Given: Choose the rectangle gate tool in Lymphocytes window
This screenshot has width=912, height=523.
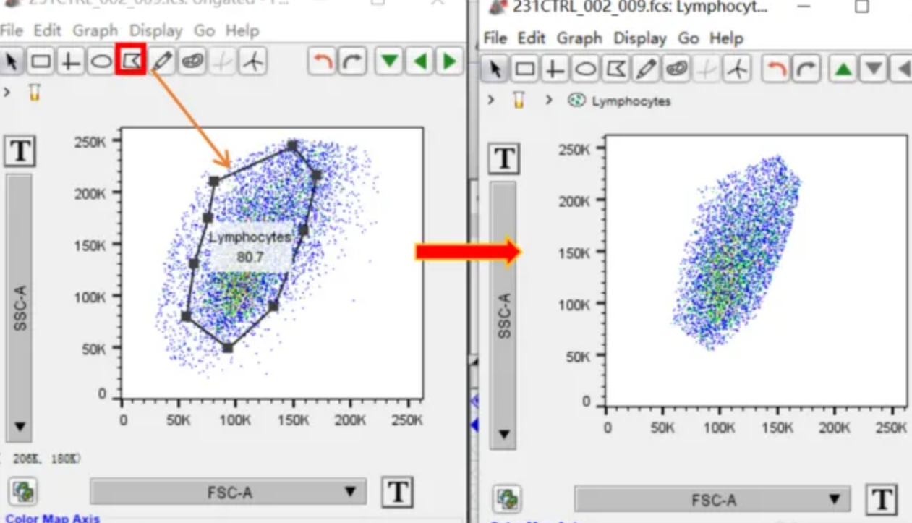Looking at the screenshot, I should coord(524,69).
